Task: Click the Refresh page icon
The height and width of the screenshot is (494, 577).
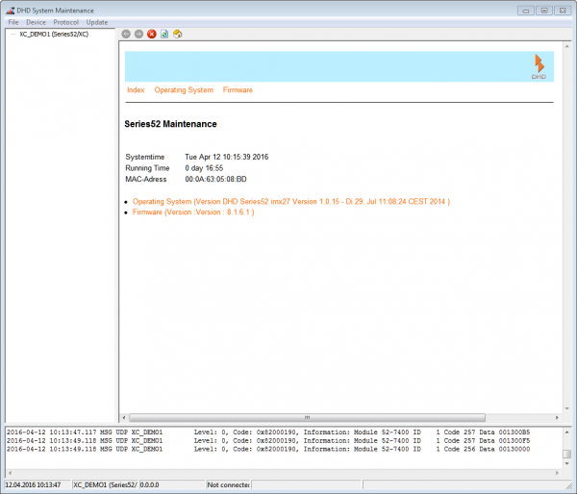Action: click(x=164, y=34)
